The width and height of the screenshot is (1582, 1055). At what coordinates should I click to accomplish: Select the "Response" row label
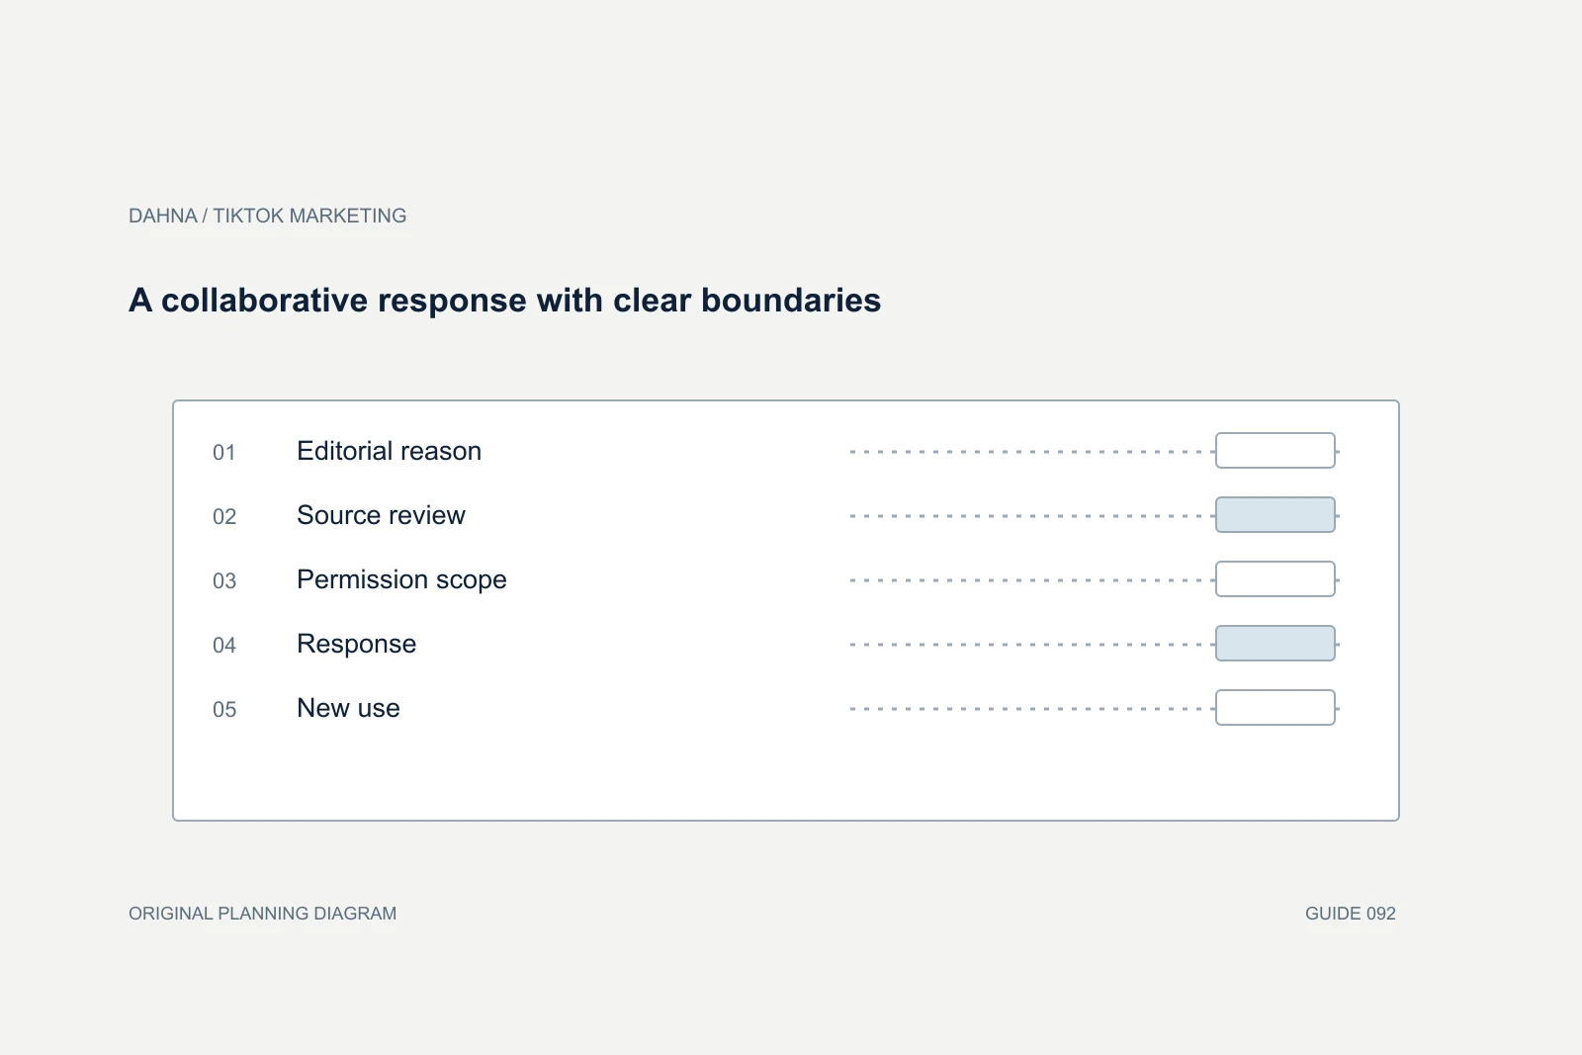pos(356,644)
